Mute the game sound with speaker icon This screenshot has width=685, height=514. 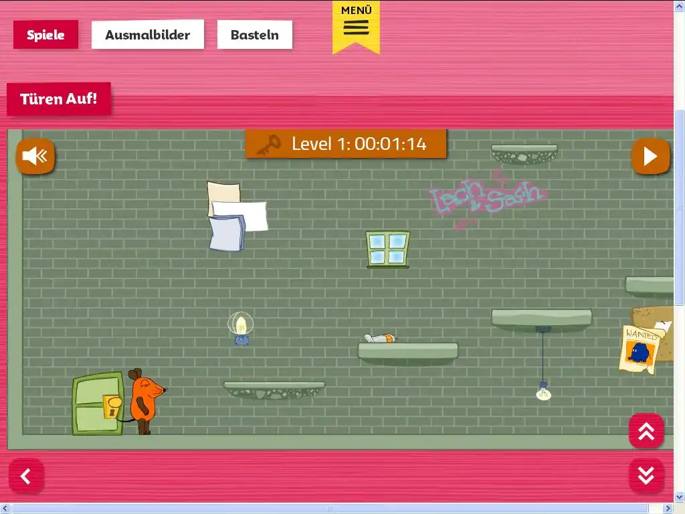(35, 156)
